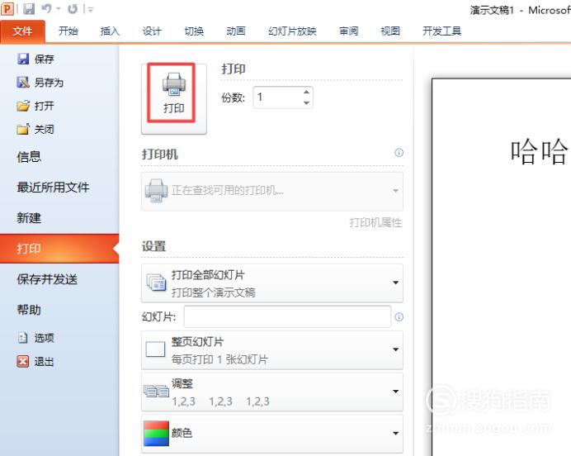Open the 文件 tab
The width and height of the screenshot is (571, 456).
22,31
